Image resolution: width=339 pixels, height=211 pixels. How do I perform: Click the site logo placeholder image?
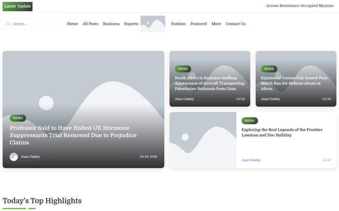[153, 24]
